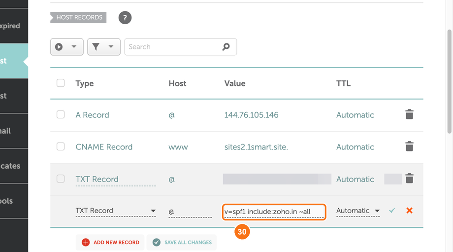Screen dimensions: 453x252
Task: Click the www host cell
Action: pos(178,147)
